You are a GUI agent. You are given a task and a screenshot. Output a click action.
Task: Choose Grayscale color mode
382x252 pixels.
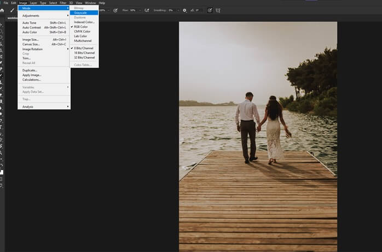(81, 13)
